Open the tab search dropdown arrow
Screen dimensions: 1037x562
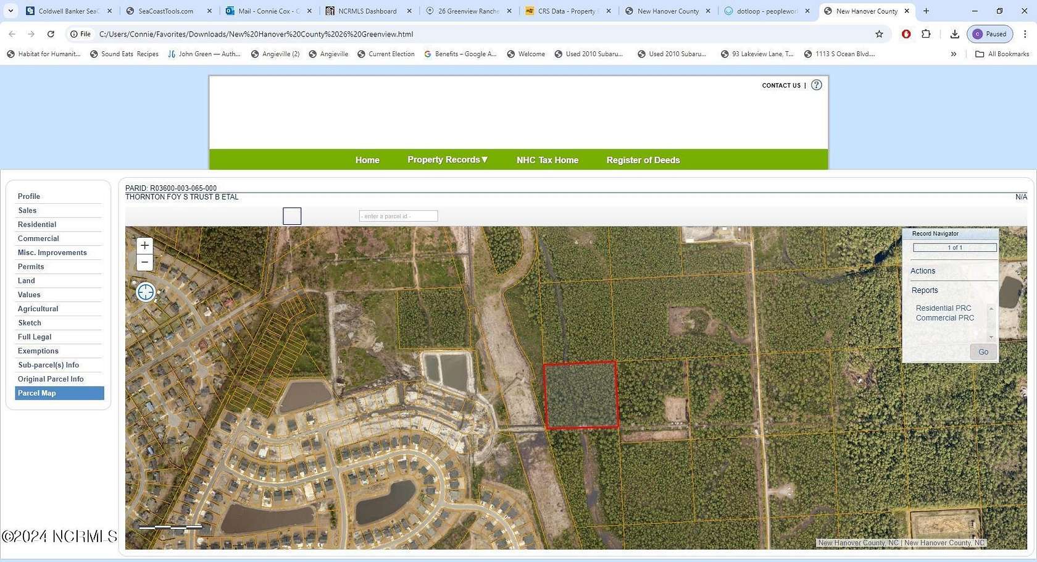pos(10,11)
